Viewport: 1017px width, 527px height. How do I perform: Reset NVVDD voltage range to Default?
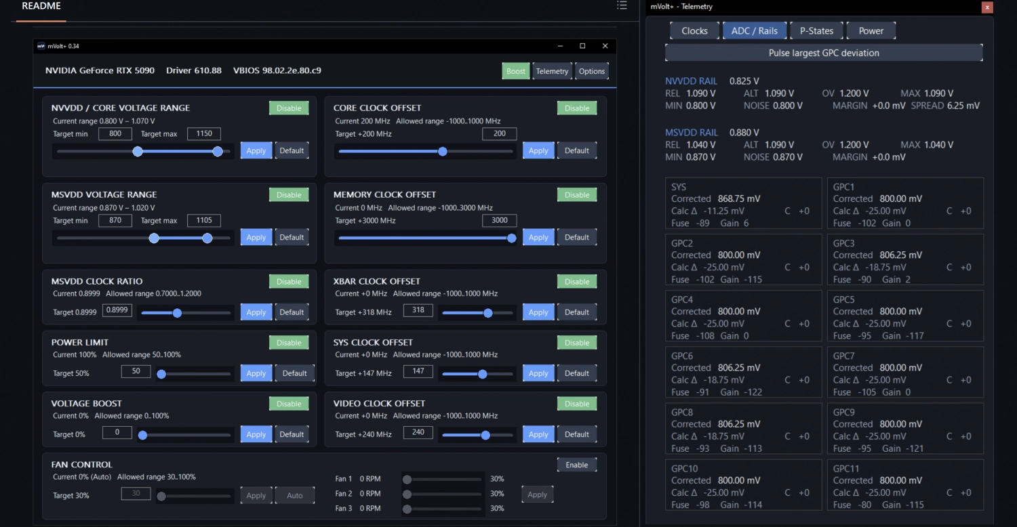[x=292, y=150]
